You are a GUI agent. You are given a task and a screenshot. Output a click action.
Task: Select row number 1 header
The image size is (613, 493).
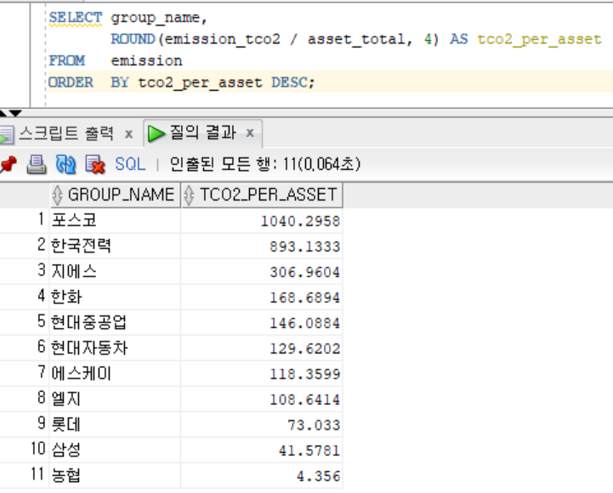click(25, 220)
